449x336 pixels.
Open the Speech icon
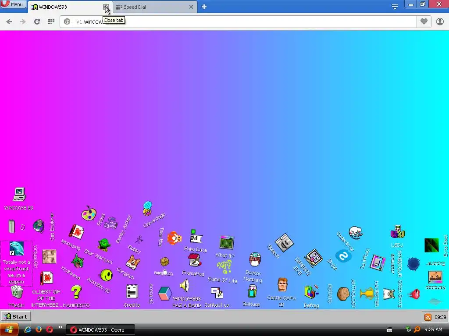tap(284, 242)
